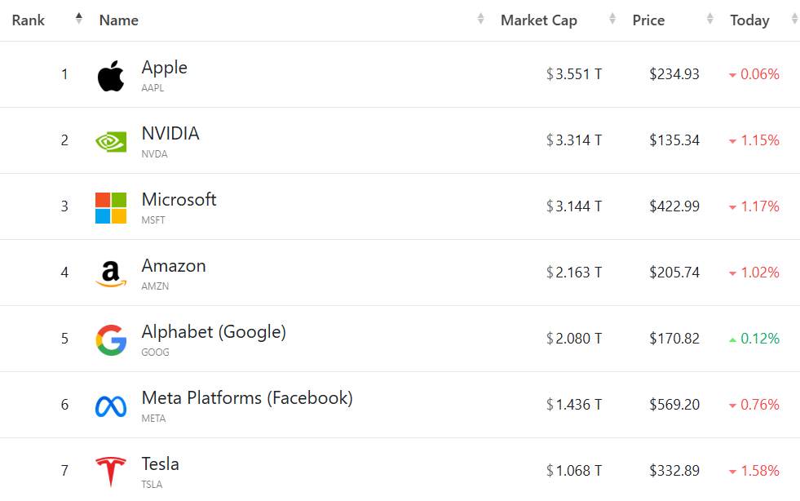The width and height of the screenshot is (800, 501).
Task: Sort by Name using its arrows
Action: click(x=481, y=20)
